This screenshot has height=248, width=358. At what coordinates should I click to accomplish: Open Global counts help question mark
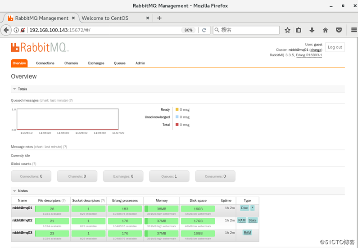click(x=34, y=163)
